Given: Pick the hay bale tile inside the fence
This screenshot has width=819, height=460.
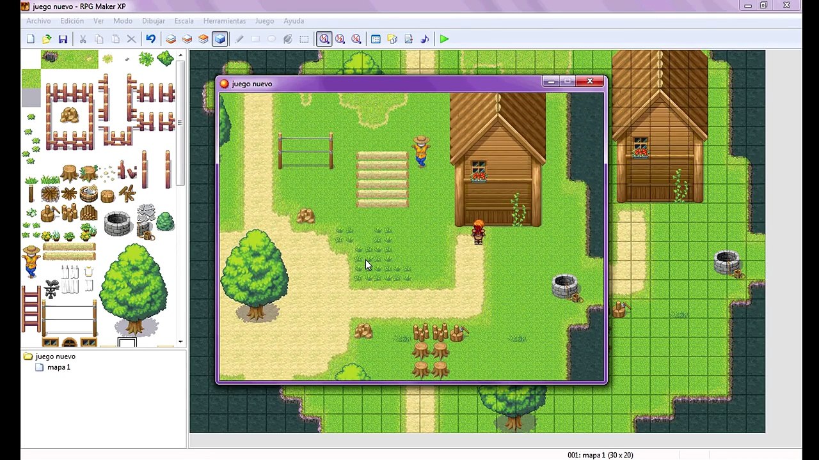Looking at the screenshot, I should click(x=69, y=116).
